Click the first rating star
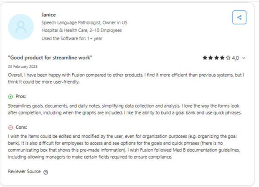 click(x=205, y=58)
